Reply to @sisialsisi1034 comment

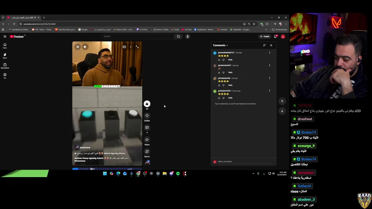(230, 98)
